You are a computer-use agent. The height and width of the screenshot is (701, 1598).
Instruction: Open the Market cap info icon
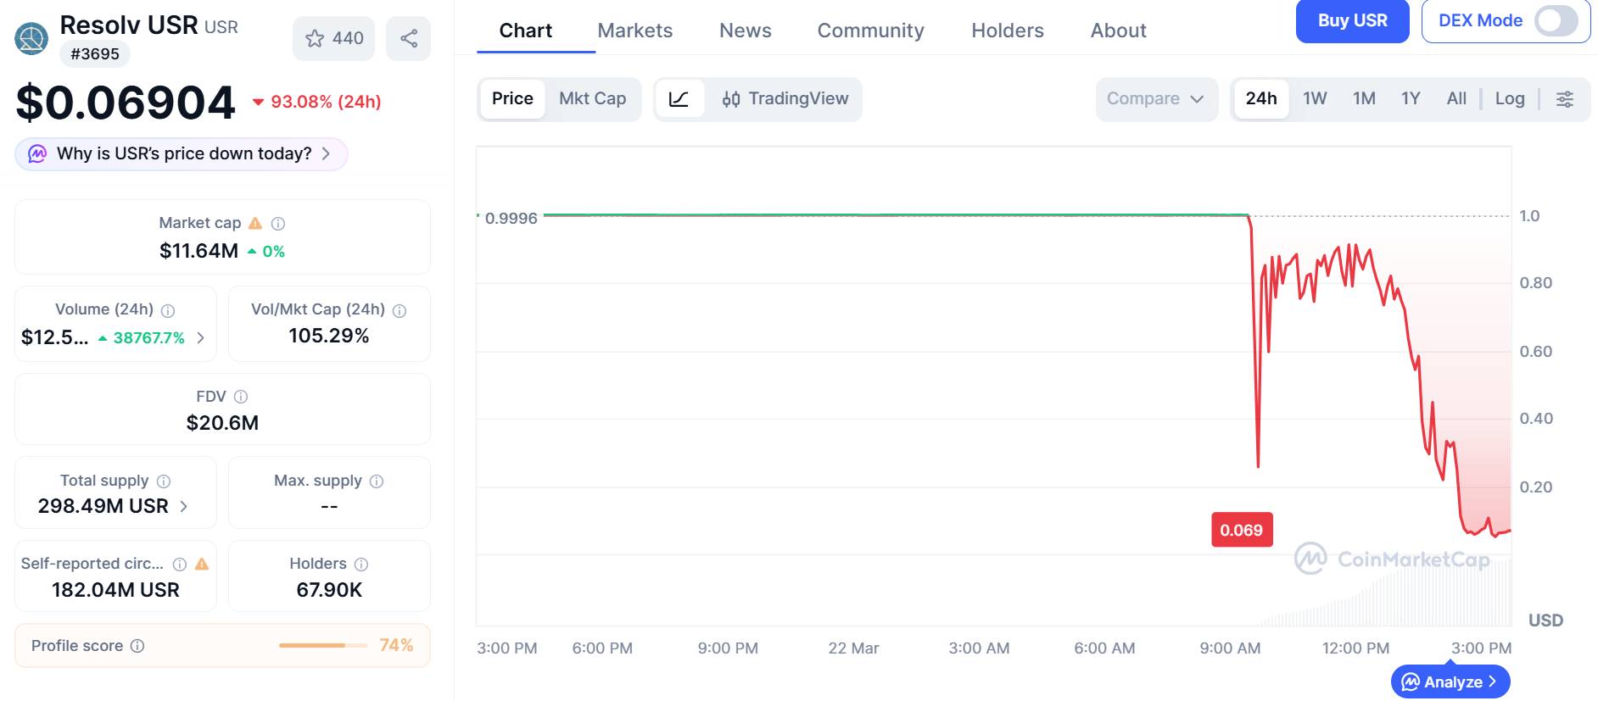[x=278, y=224]
